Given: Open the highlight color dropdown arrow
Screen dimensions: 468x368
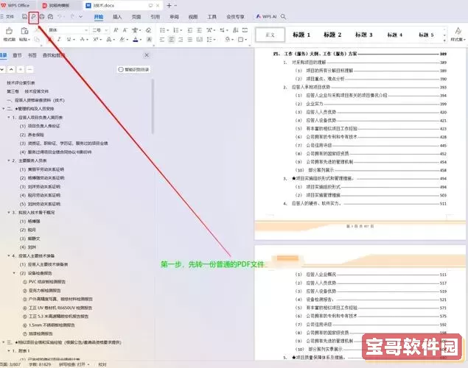Looking at the screenshot, I should point(128,40).
